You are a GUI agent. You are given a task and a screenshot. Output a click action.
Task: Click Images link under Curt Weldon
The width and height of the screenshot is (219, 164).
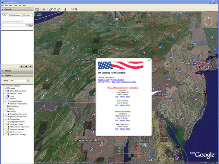tap(122, 97)
